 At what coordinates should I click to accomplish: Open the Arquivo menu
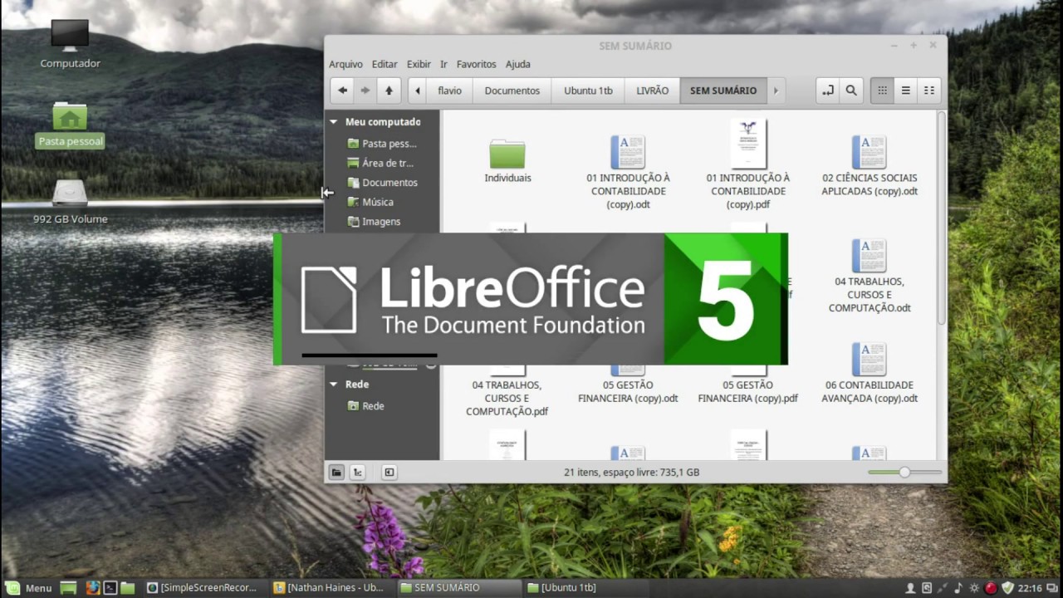(x=345, y=64)
